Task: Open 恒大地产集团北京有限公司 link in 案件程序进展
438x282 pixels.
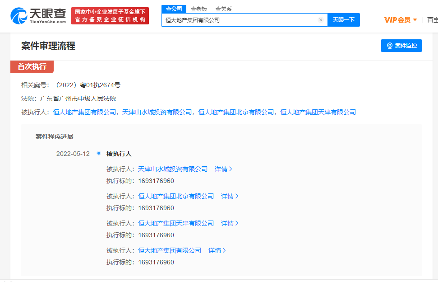Action: [176, 197]
